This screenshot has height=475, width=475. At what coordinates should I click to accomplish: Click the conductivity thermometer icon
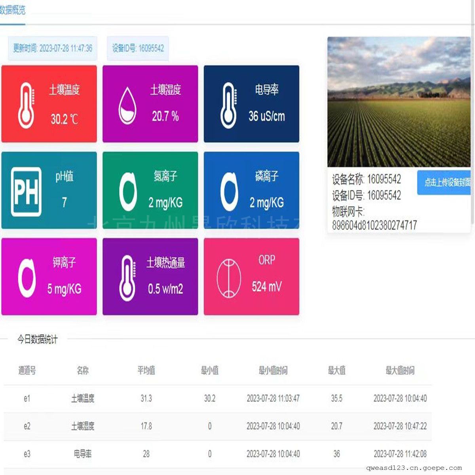[228, 105]
